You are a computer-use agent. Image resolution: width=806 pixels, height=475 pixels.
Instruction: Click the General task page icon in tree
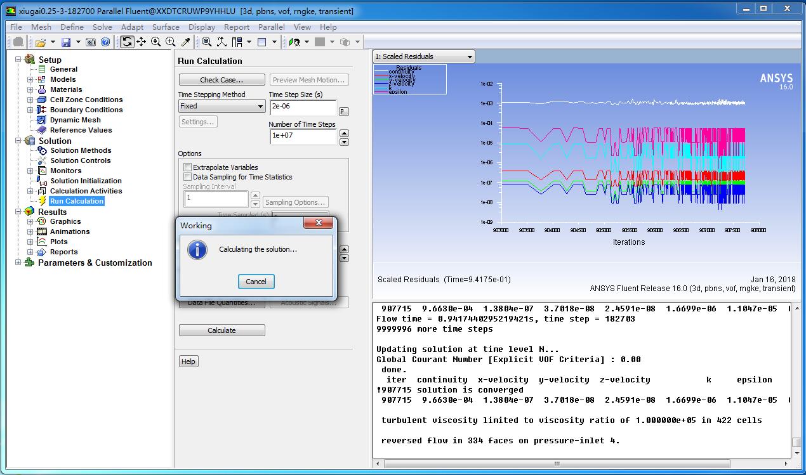43,69
